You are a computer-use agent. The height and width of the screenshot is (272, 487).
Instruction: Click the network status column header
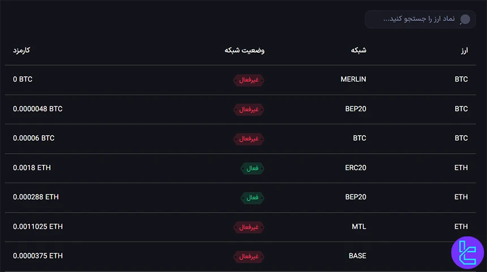[245, 50]
